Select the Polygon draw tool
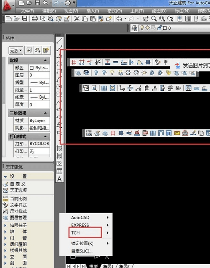The width and height of the screenshot is (210, 268). 59,63
